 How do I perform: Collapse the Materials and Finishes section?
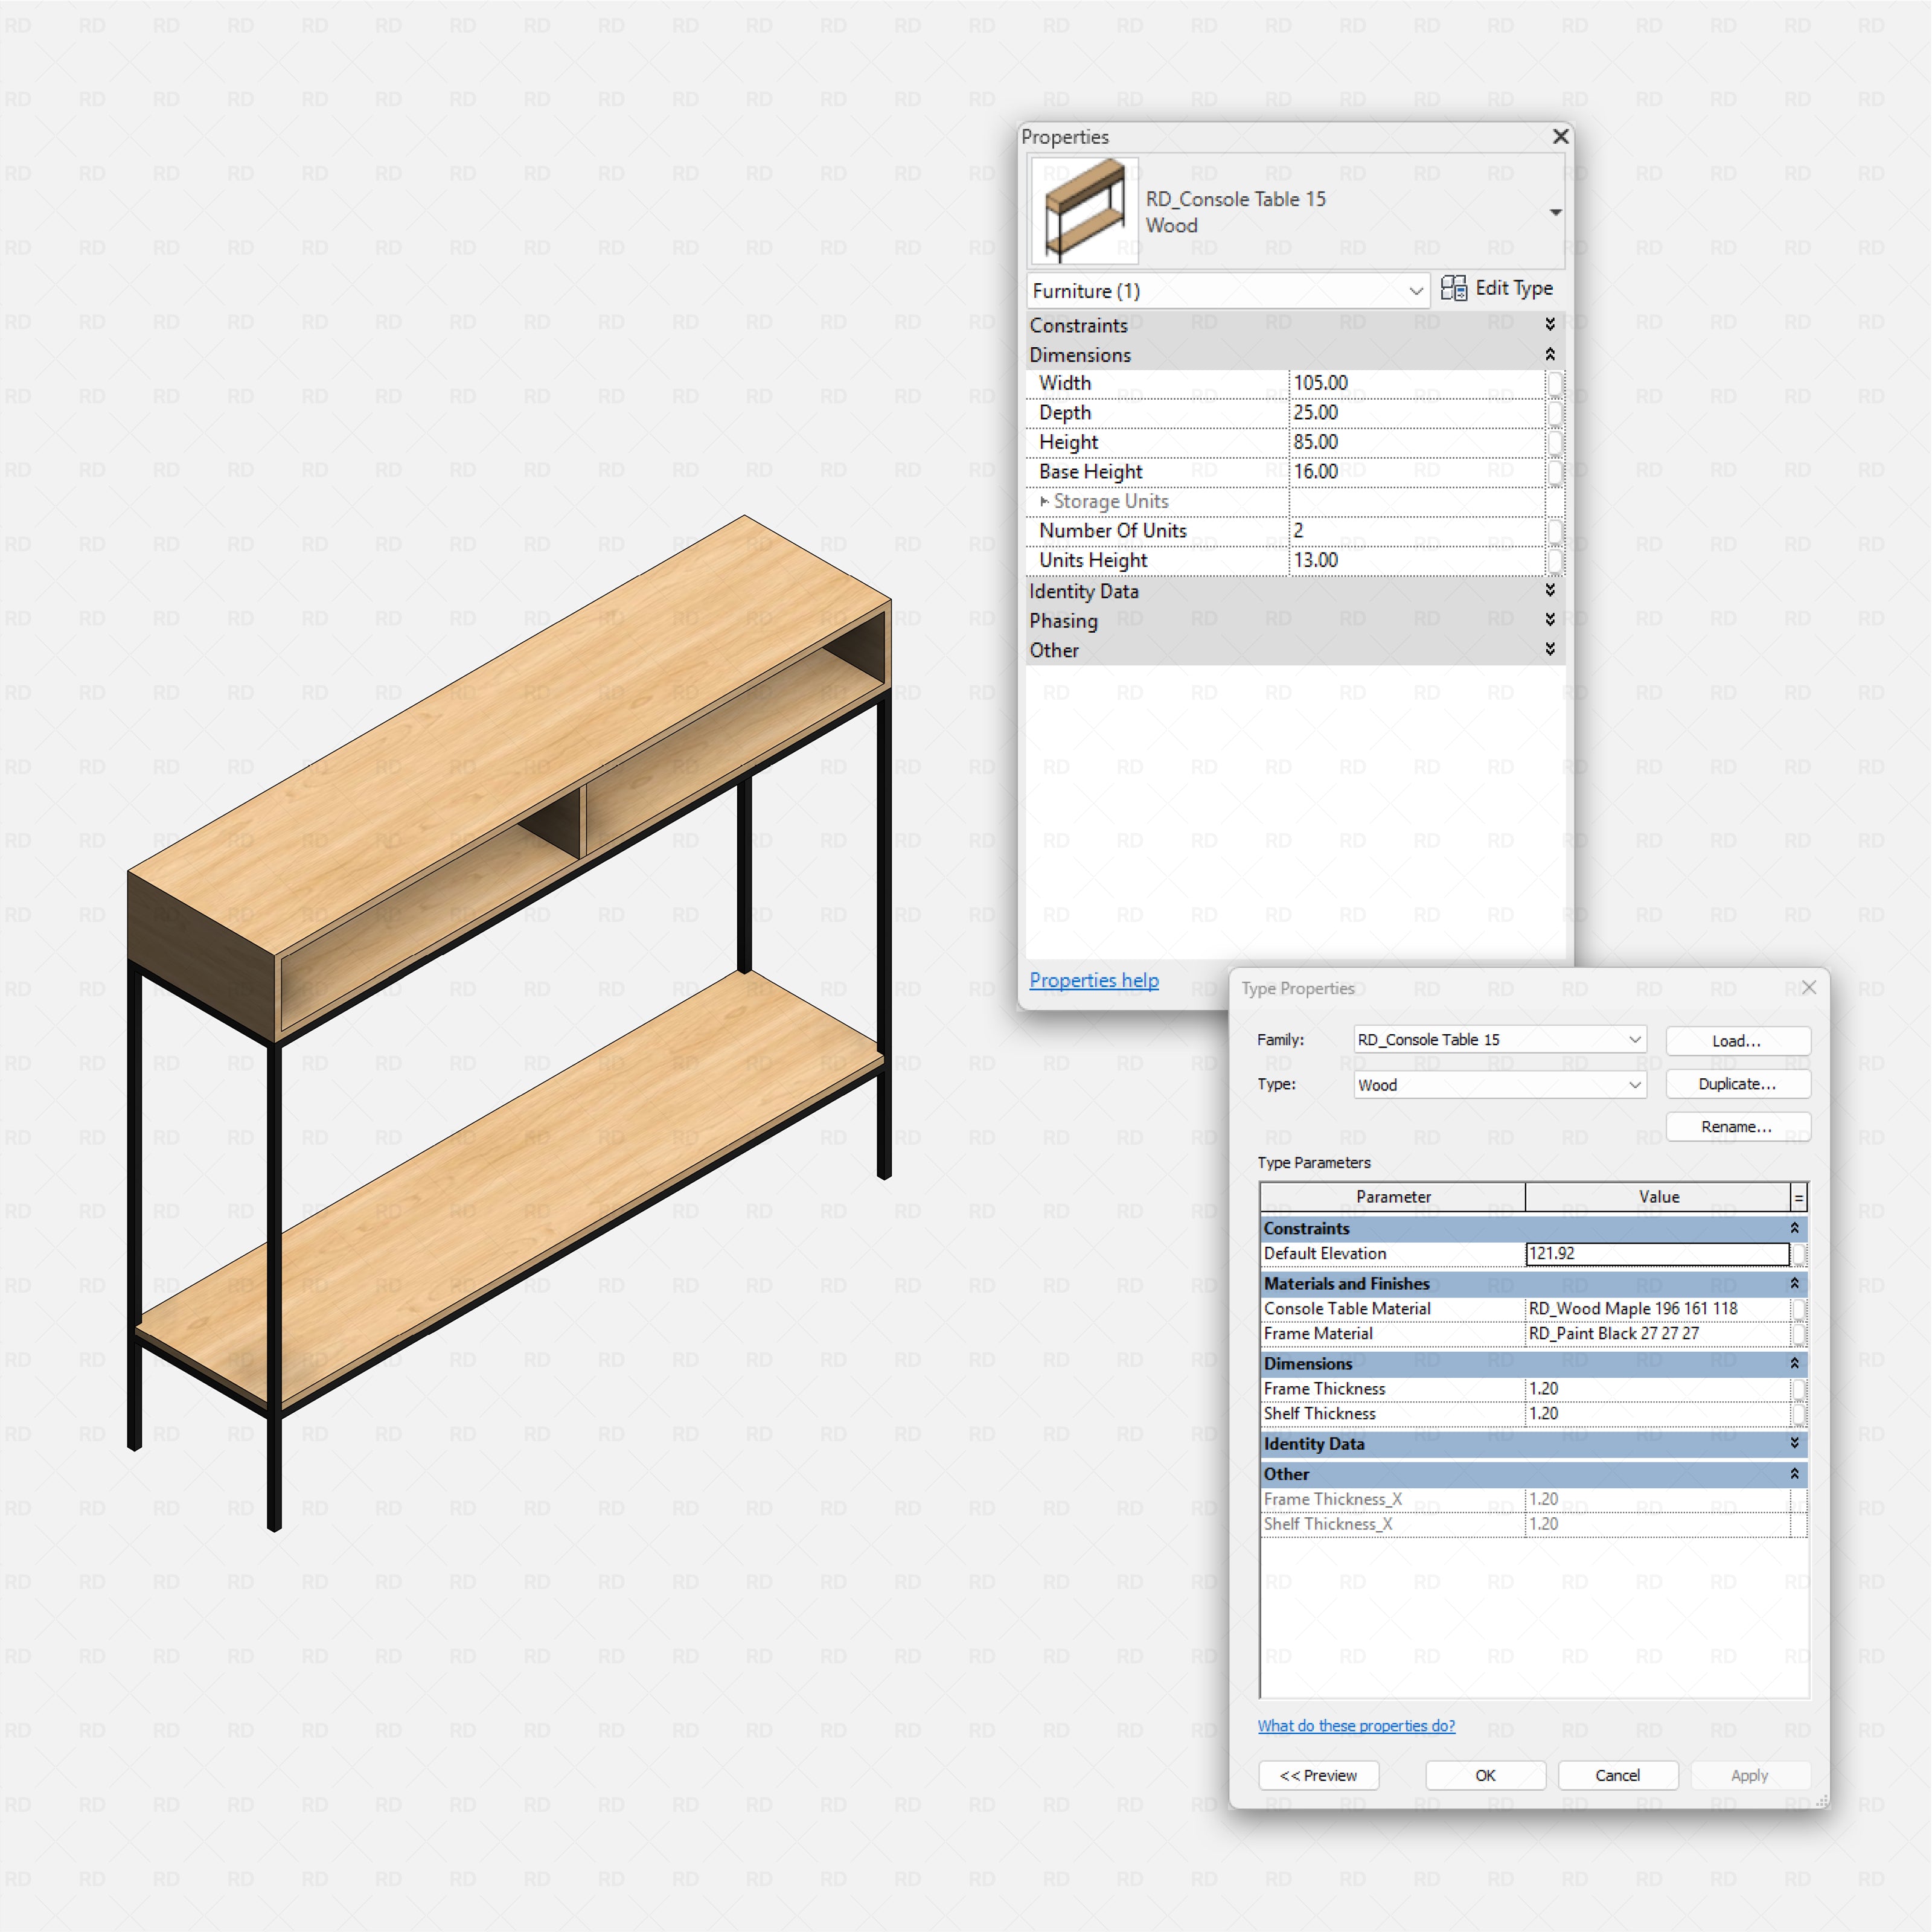tap(1795, 1284)
